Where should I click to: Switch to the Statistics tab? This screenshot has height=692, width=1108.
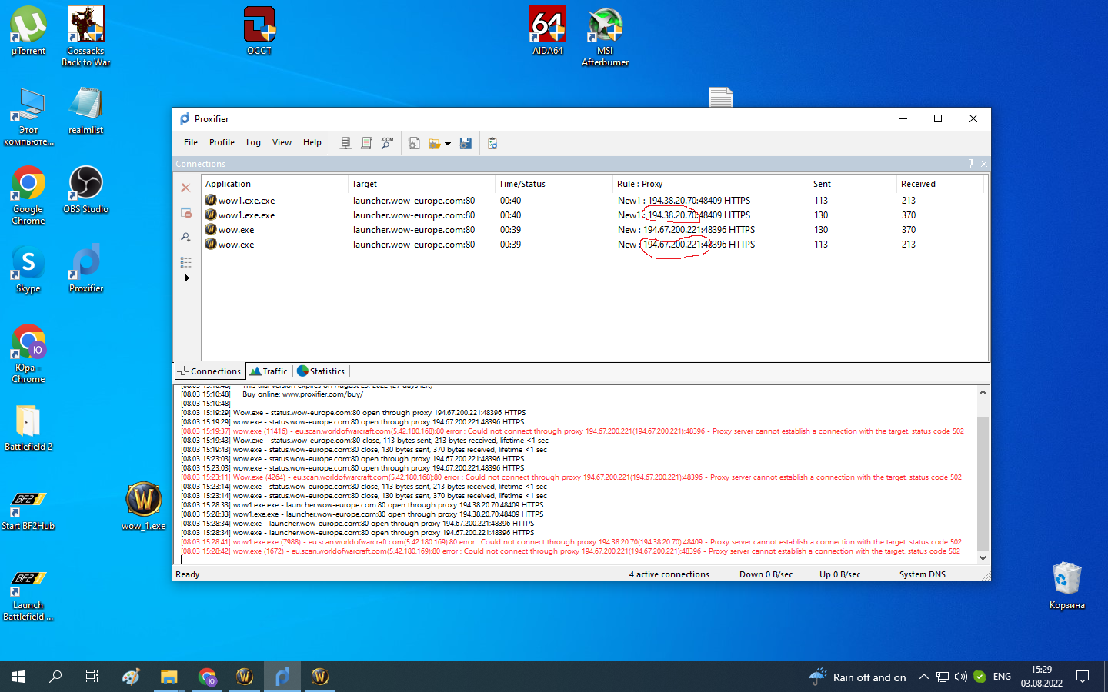click(x=321, y=371)
